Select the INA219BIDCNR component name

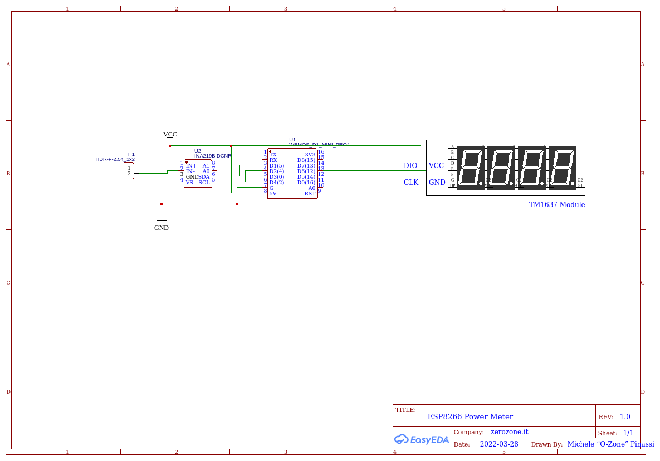click(x=213, y=156)
